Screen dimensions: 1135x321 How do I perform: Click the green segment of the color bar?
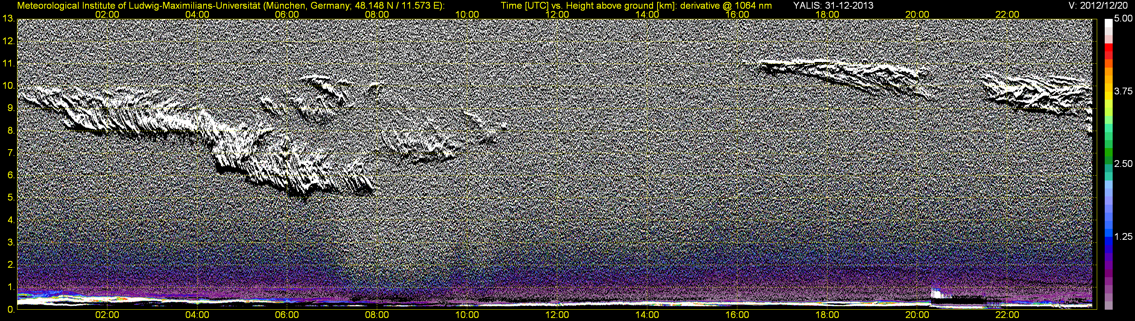click(1108, 152)
